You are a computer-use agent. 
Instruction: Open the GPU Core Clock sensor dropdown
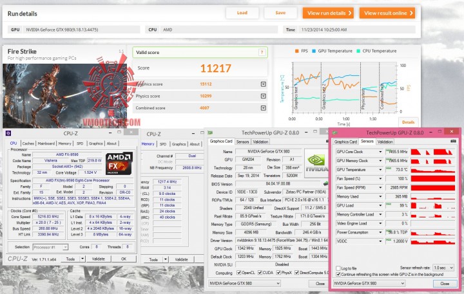(x=380, y=152)
